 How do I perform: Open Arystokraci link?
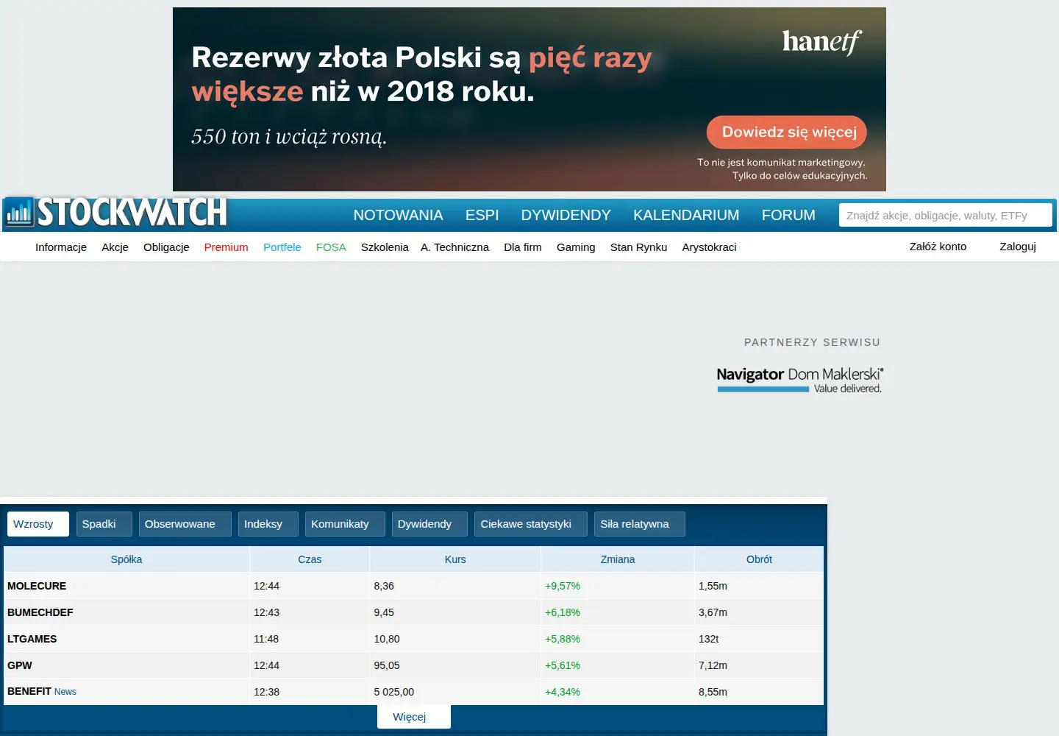coord(709,247)
